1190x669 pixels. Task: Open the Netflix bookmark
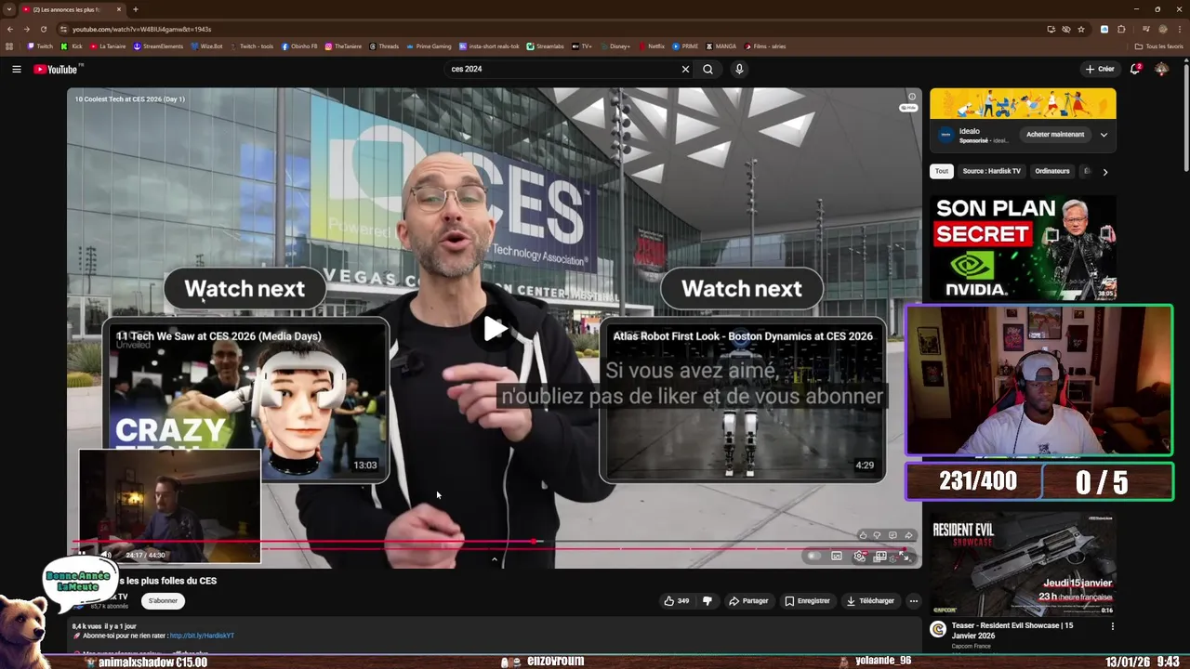tap(652, 46)
